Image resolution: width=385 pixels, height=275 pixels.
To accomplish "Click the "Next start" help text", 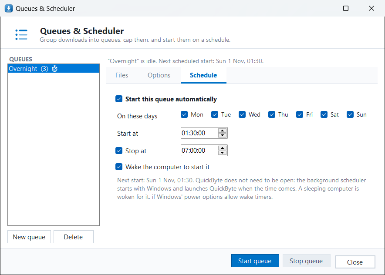I will tap(241, 188).
